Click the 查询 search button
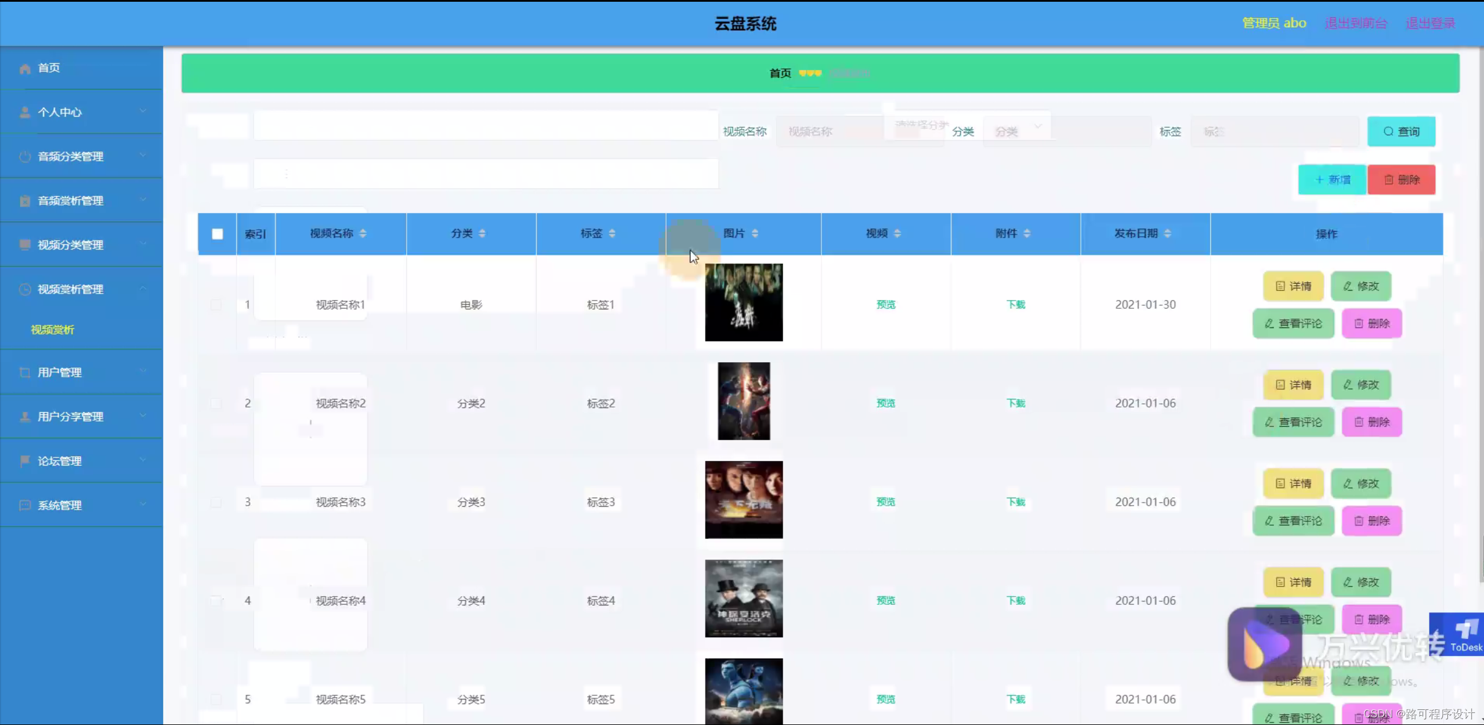The image size is (1484, 725). pos(1401,132)
